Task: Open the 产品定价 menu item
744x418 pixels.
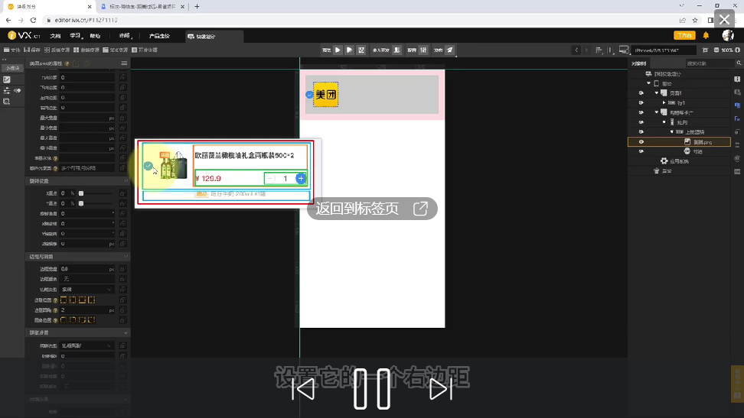Action: coord(159,36)
